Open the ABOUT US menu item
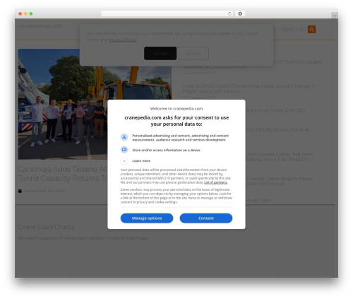 pos(293,30)
